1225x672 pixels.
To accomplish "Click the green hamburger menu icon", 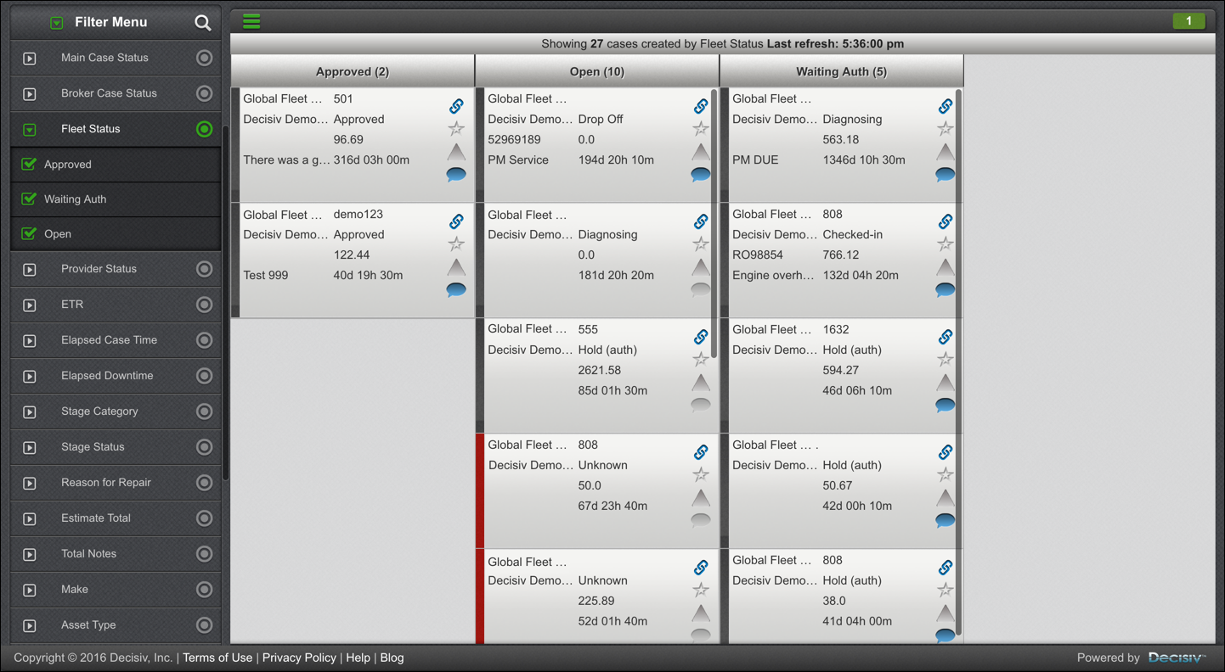I will (251, 21).
